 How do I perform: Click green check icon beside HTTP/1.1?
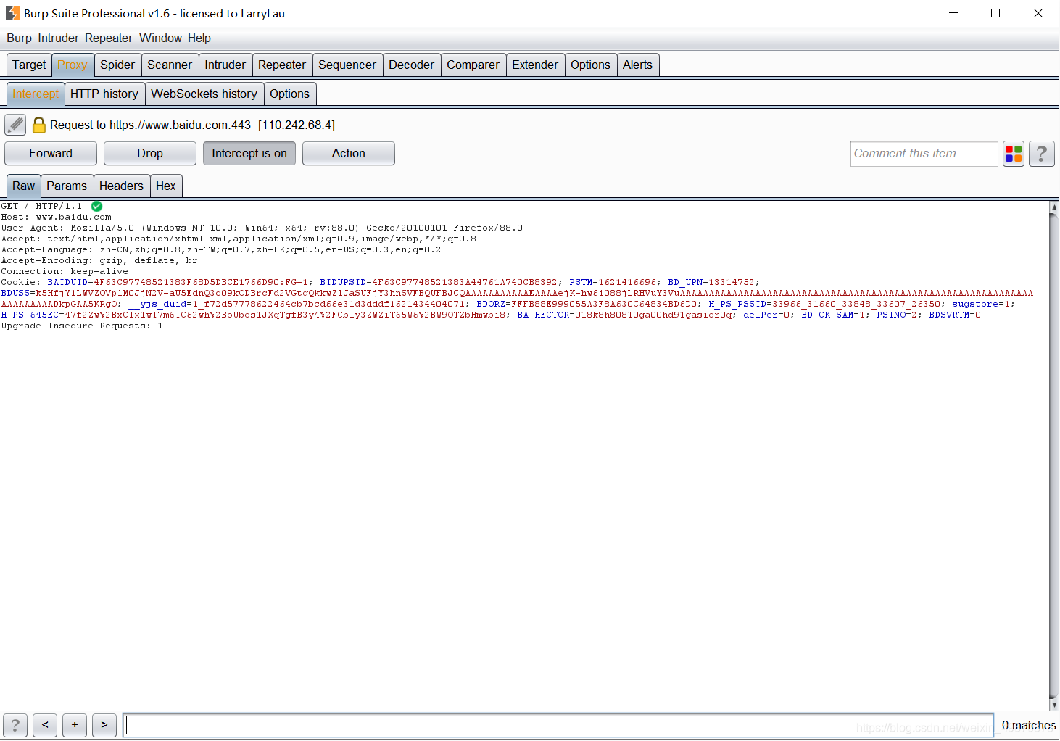(96, 207)
